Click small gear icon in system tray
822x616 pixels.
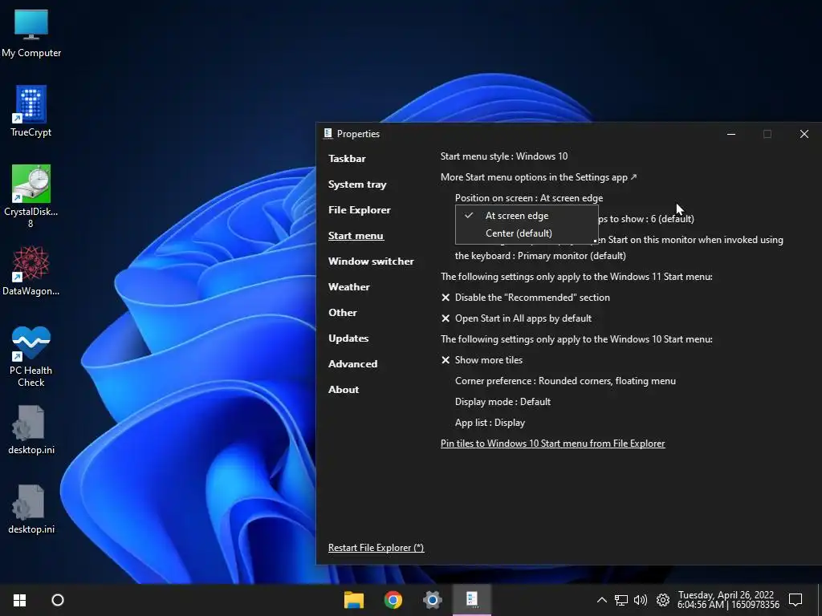click(x=662, y=600)
